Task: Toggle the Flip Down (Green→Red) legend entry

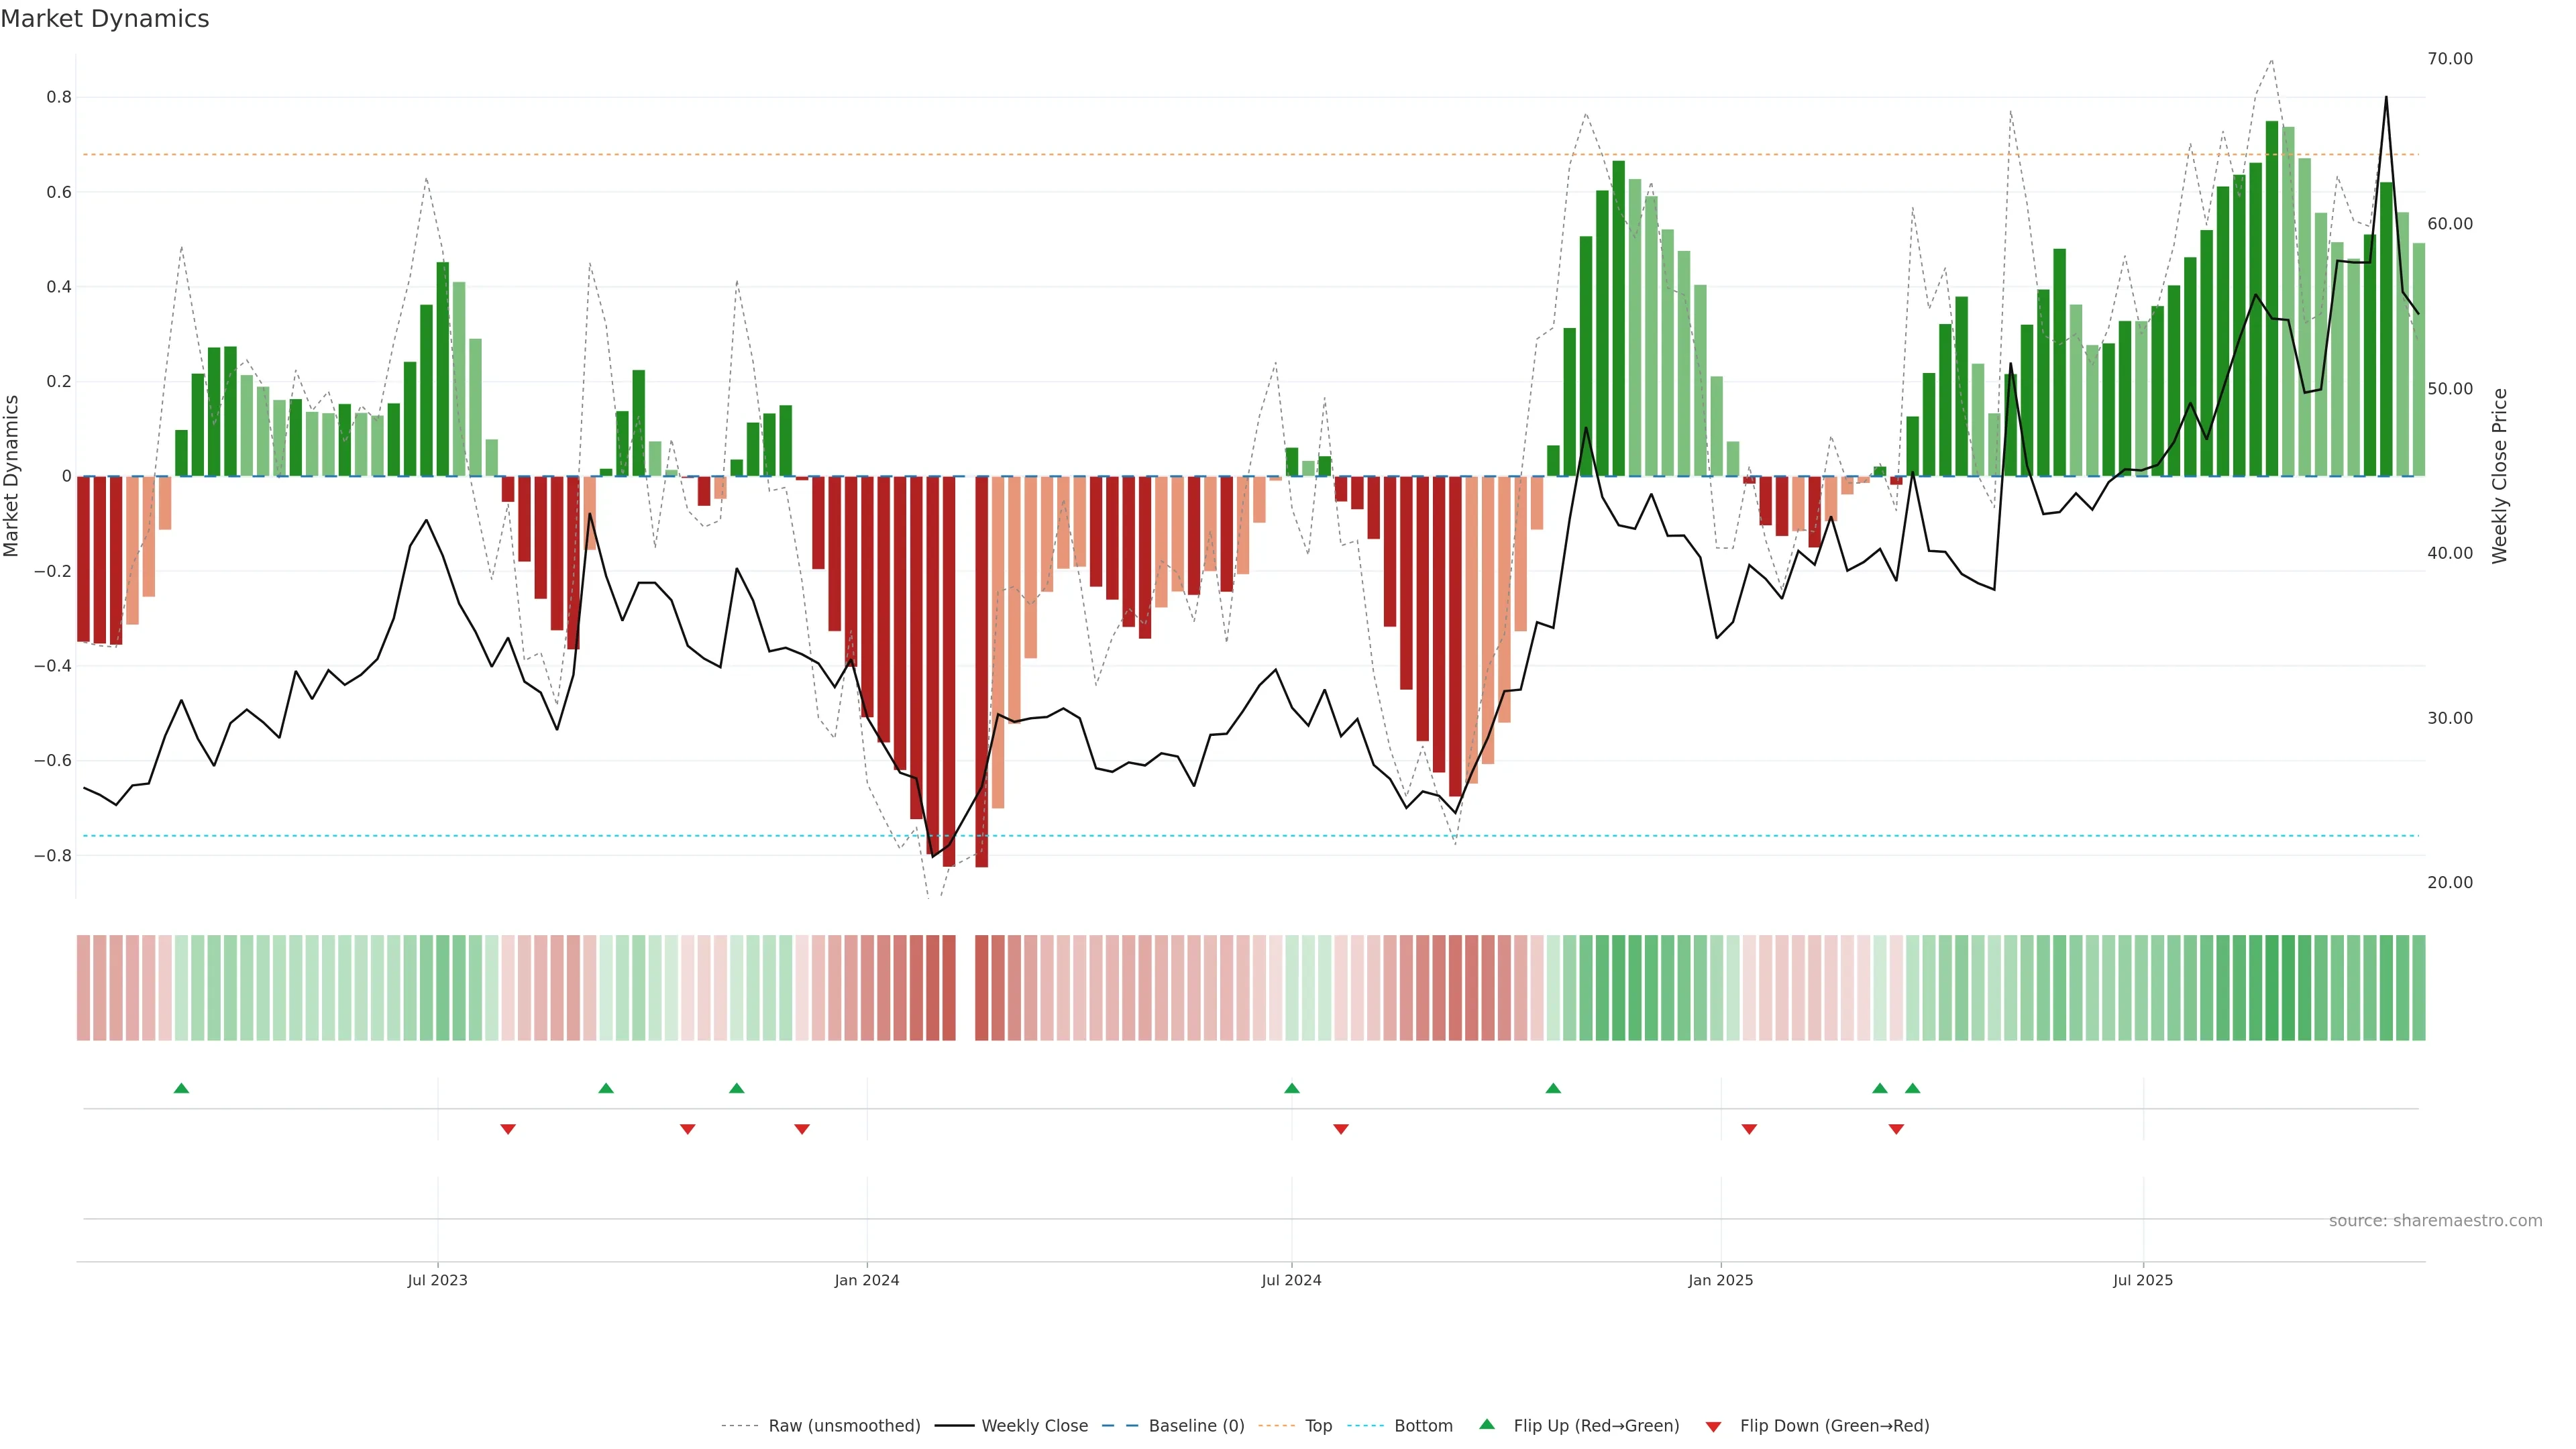Action: [1834, 1426]
